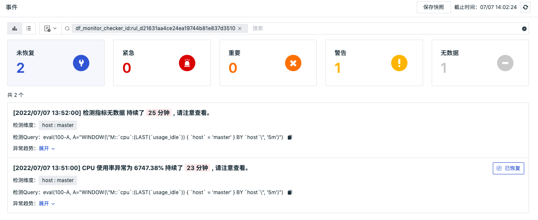Remove the df_monitor_checker_id filter tag

pos(240,28)
